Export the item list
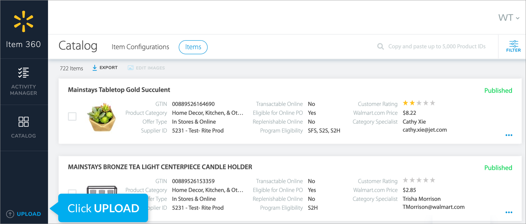Screen dimensions: 526x224 pyautogui.click(x=105, y=68)
